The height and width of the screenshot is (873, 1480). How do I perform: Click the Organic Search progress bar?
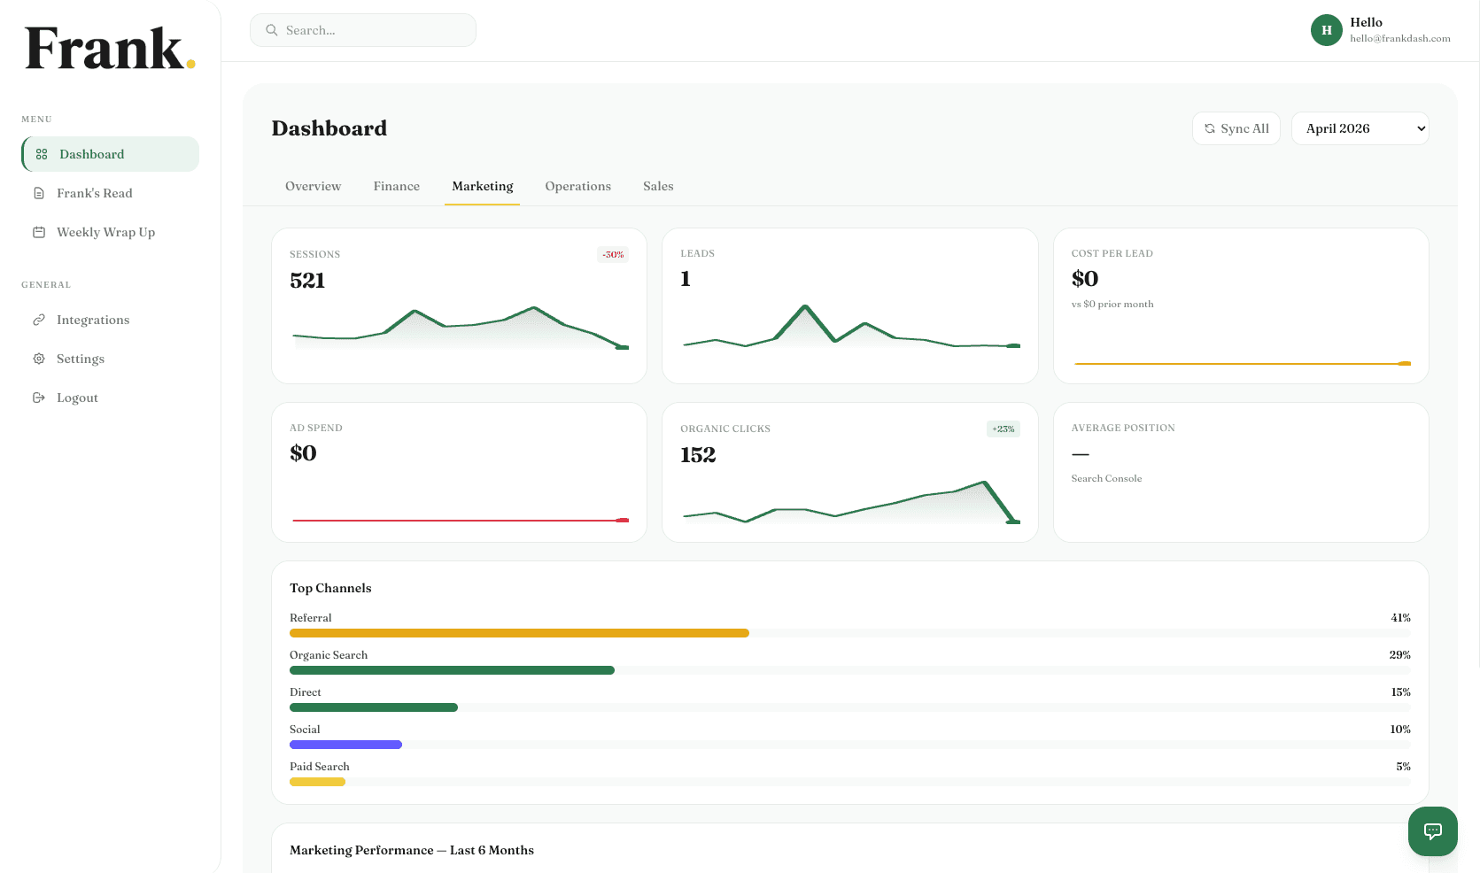[452, 670]
